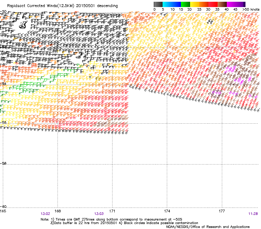Image resolution: width=261 pixels, height=229 pixels.
Task: Click the '-54' latitude label
Action: (3, 83)
